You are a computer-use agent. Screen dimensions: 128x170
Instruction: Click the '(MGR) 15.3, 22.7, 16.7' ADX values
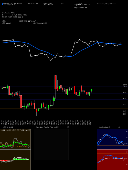point(27,21)
